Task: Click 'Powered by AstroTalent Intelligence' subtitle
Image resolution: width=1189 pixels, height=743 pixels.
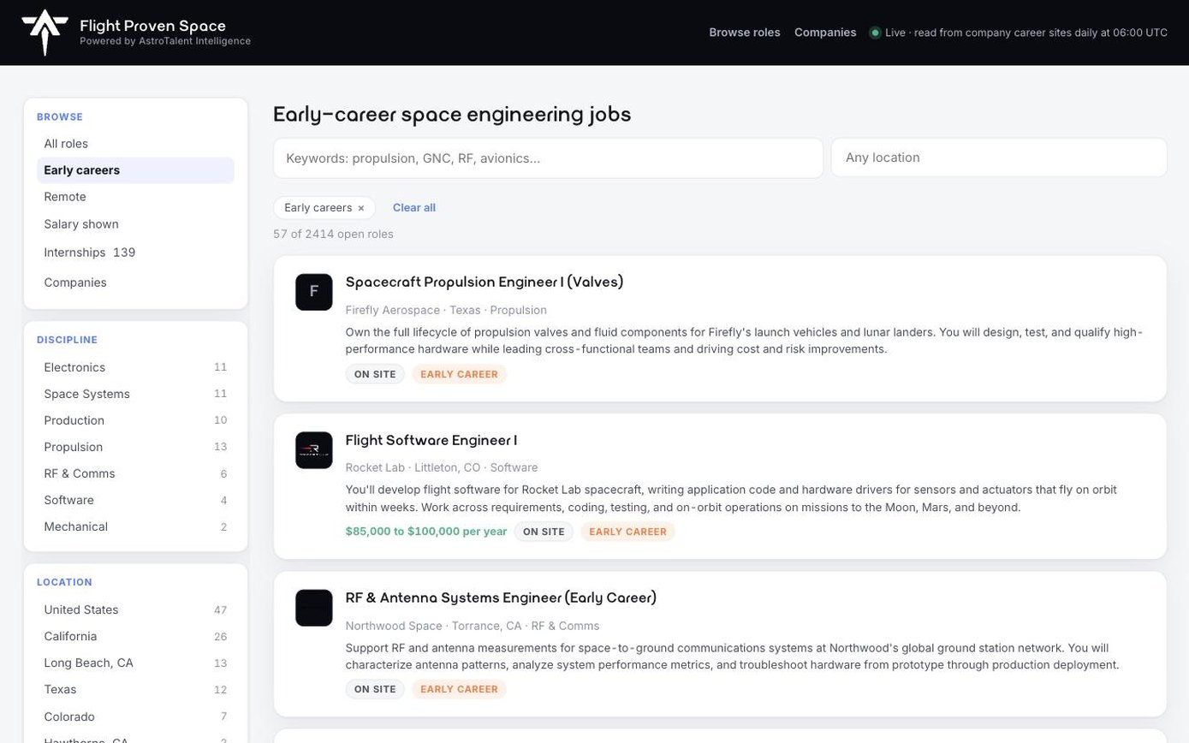Action: coord(165,41)
